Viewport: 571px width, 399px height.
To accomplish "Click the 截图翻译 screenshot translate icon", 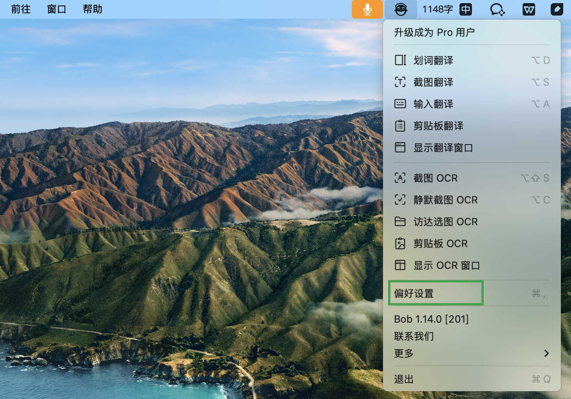I will [x=400, y=82].
